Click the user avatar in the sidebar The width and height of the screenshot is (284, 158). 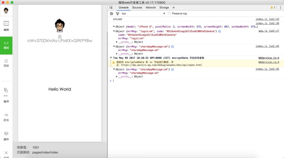tap(6, 11)
